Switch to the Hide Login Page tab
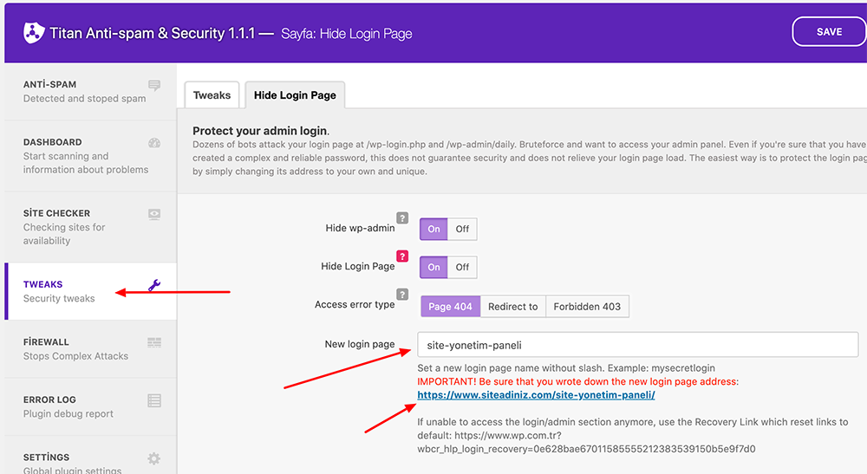 (295, 95)
